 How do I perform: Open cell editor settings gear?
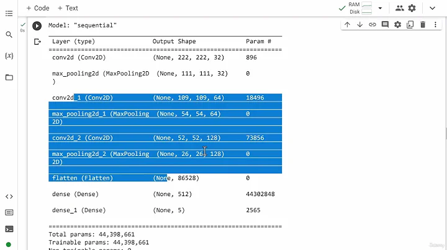coord(397,25)
